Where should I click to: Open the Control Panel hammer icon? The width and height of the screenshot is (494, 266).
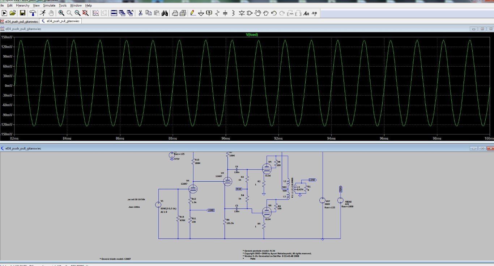(x=33, y=13)
